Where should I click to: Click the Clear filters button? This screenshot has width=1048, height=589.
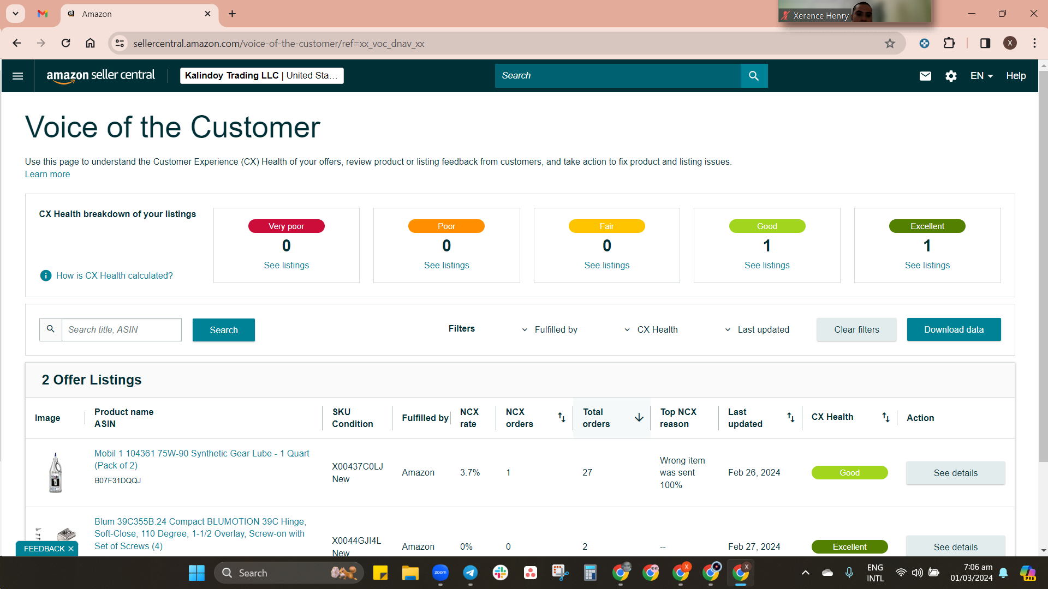coord(856,329)
